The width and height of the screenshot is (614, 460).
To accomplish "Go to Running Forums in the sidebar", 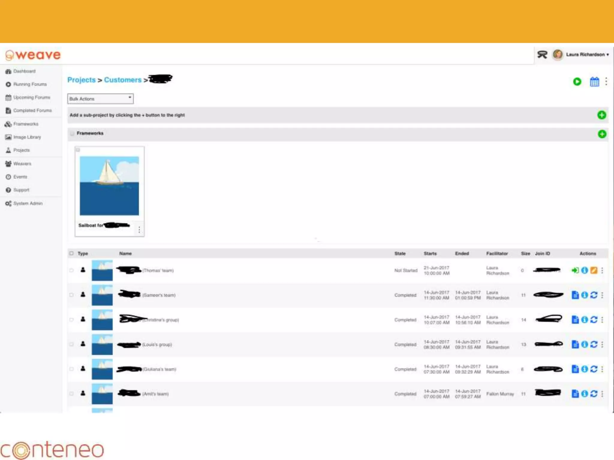I will (x=30, y=84).
